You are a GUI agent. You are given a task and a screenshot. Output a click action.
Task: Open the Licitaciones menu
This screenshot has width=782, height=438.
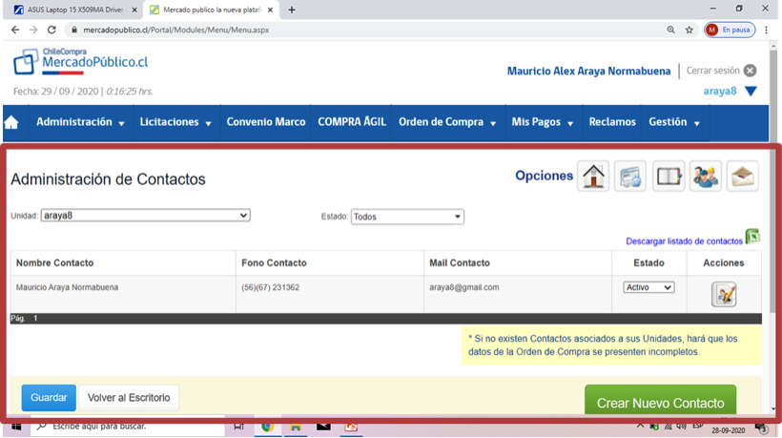[175, 122]
